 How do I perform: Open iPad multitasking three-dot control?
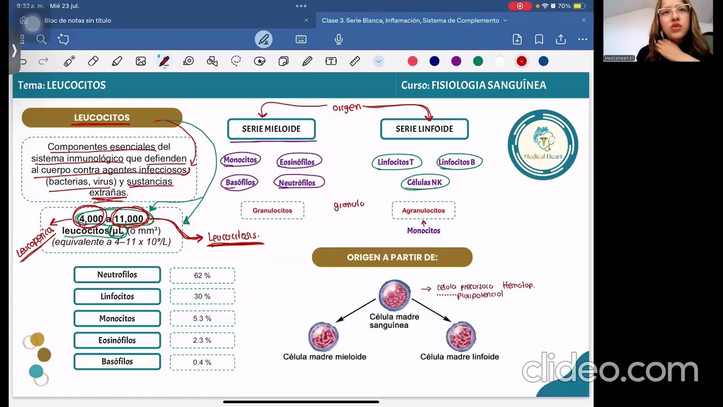301,6
